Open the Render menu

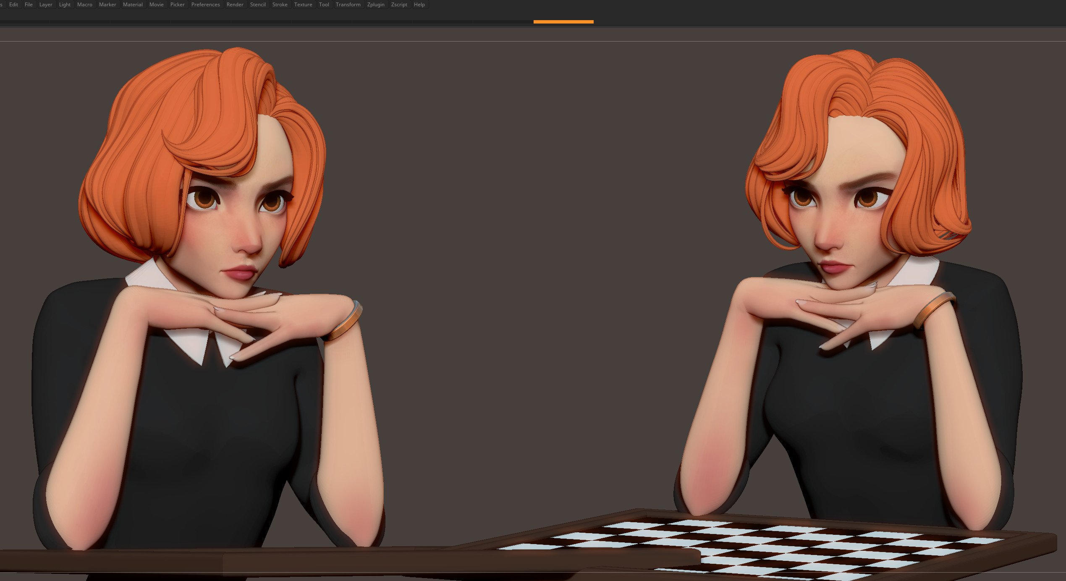coord(235,5)
